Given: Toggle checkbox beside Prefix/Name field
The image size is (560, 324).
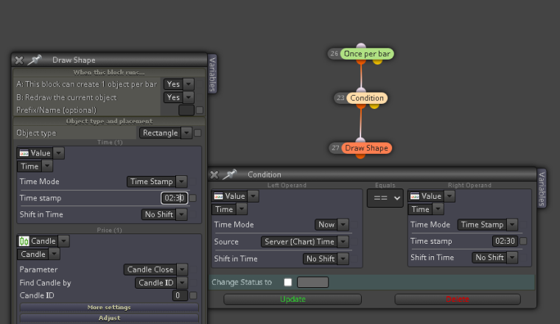Looking at the screenshot, I should click(200, 110).
